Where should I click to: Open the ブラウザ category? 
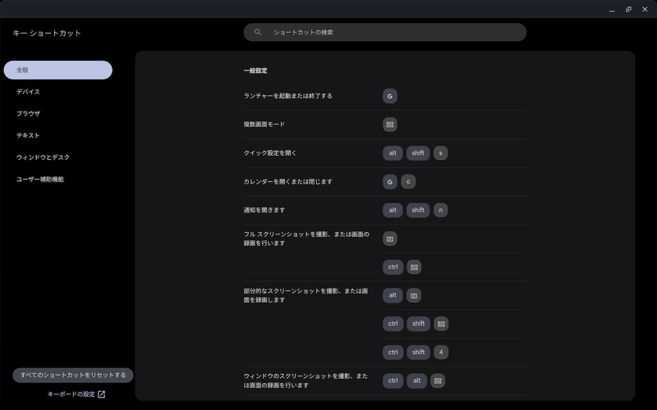point(28,113)
